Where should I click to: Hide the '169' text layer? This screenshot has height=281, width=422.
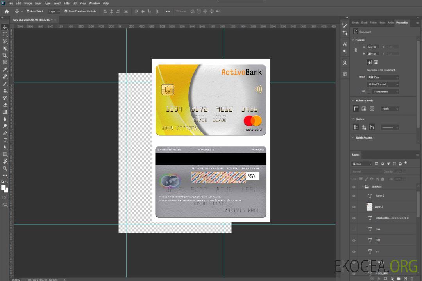[x=354, y=240]
